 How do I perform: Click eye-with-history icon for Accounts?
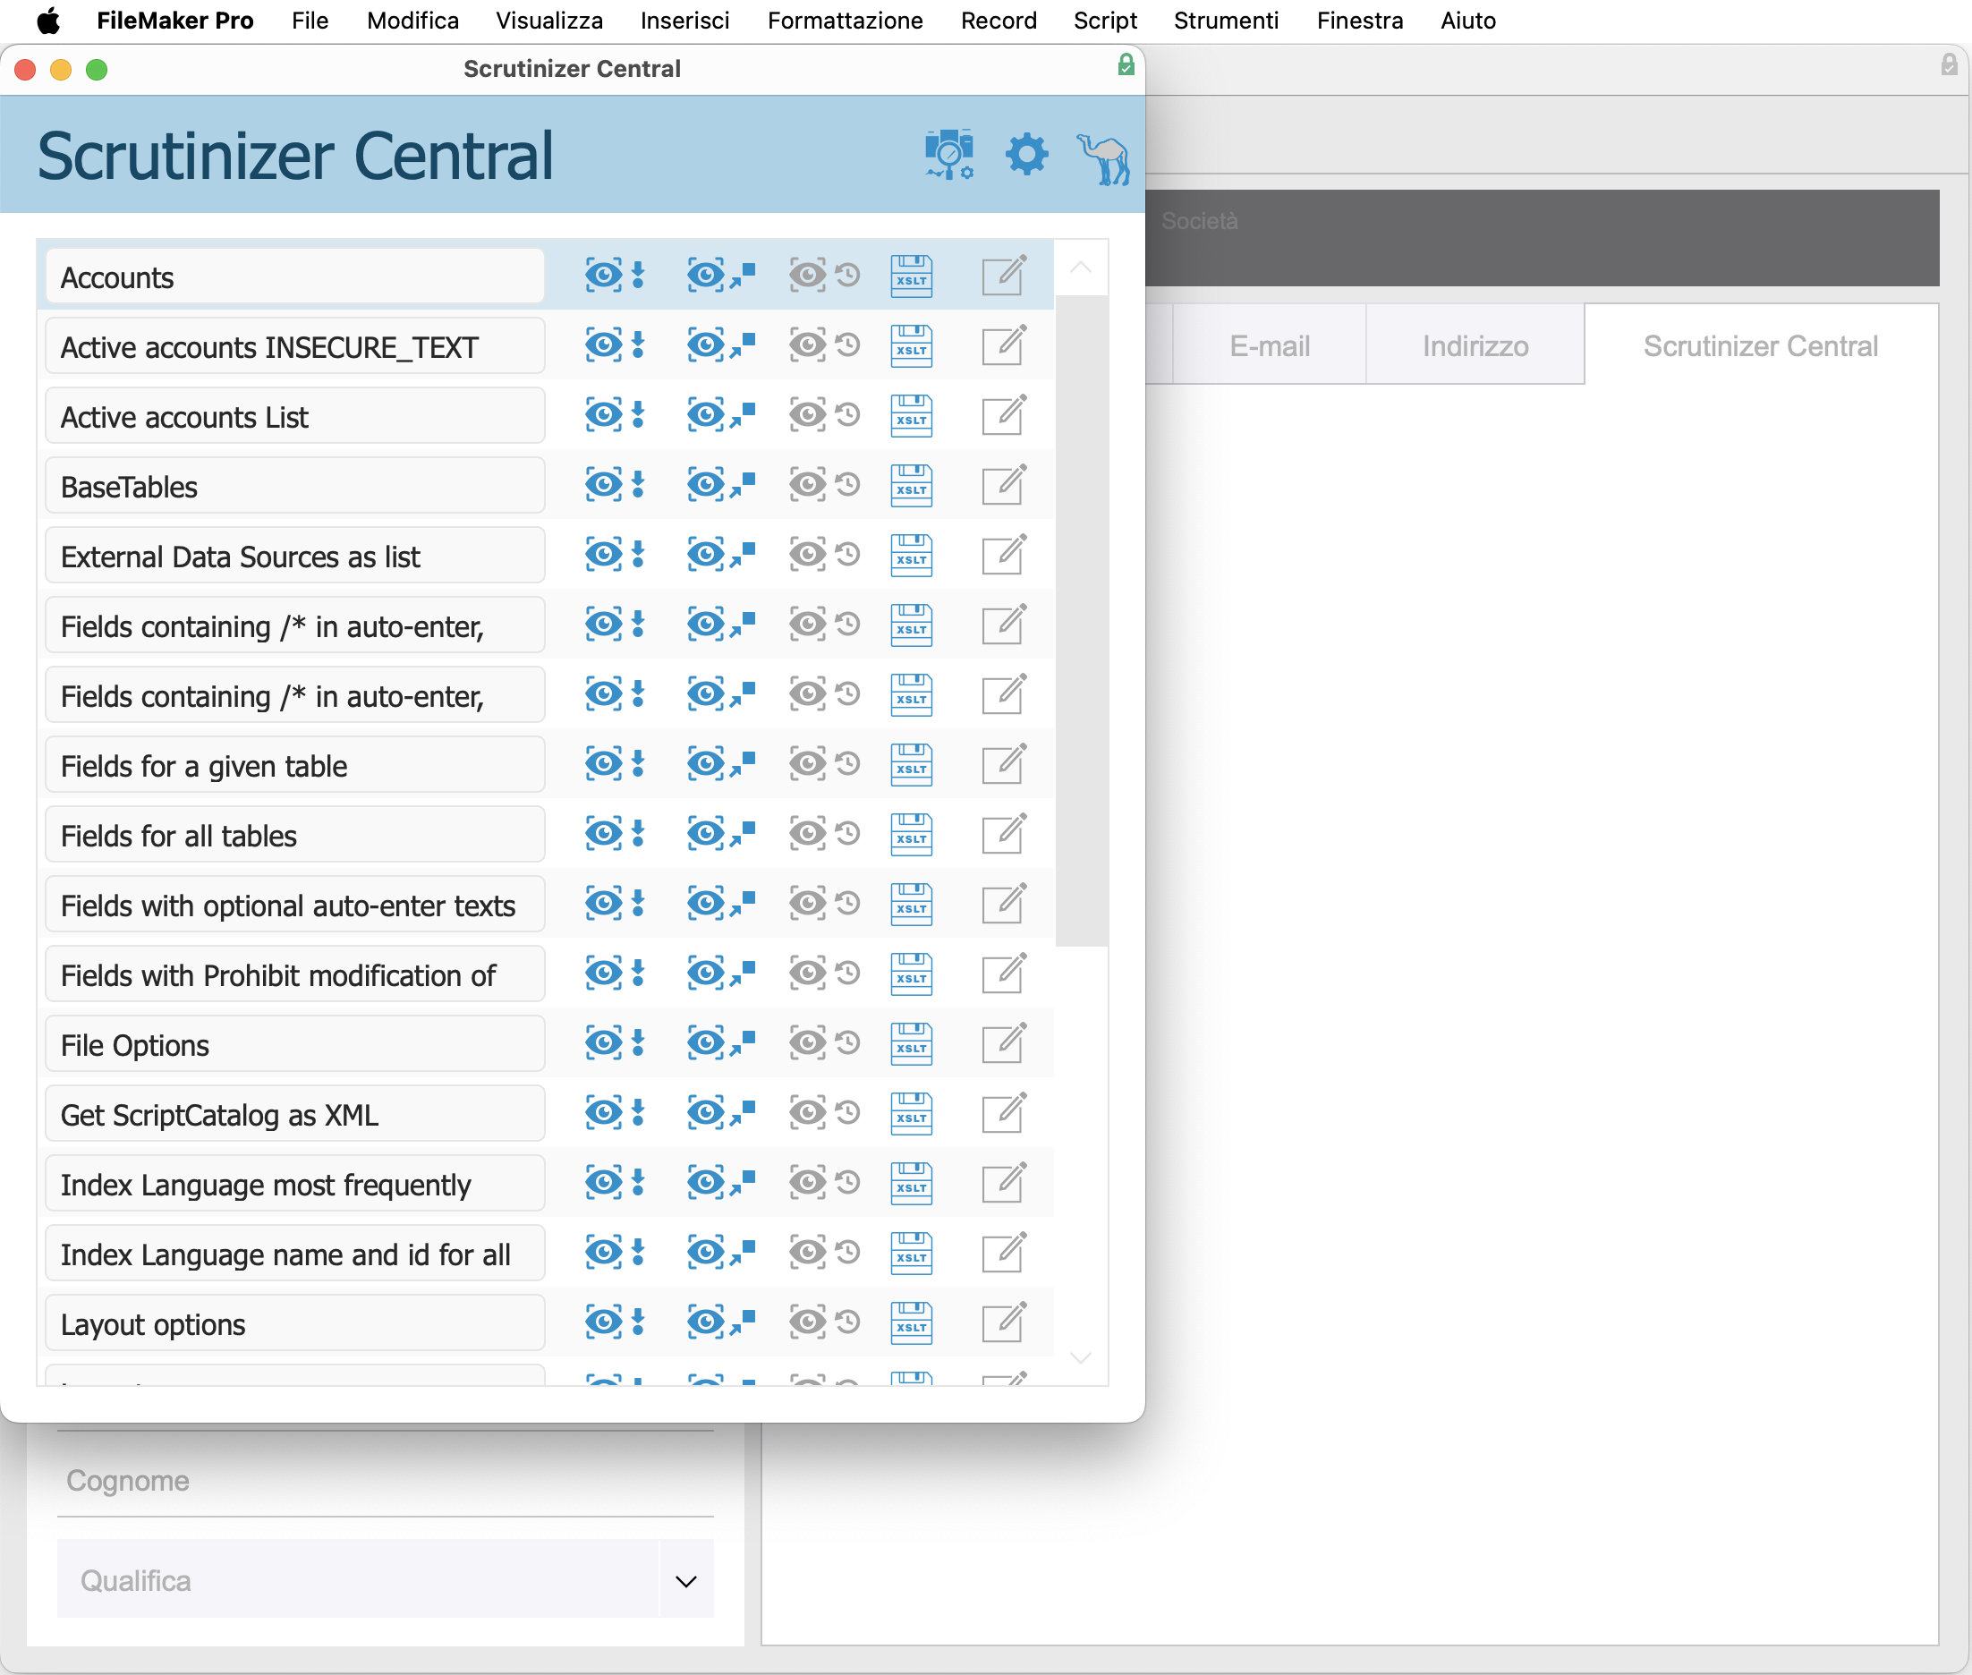(x=824, y=276)
